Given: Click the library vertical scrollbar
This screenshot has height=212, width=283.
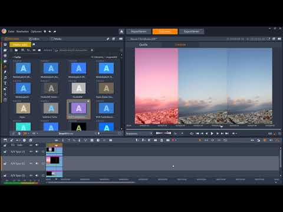Looking at the screenshot, I should coord(121,92).
